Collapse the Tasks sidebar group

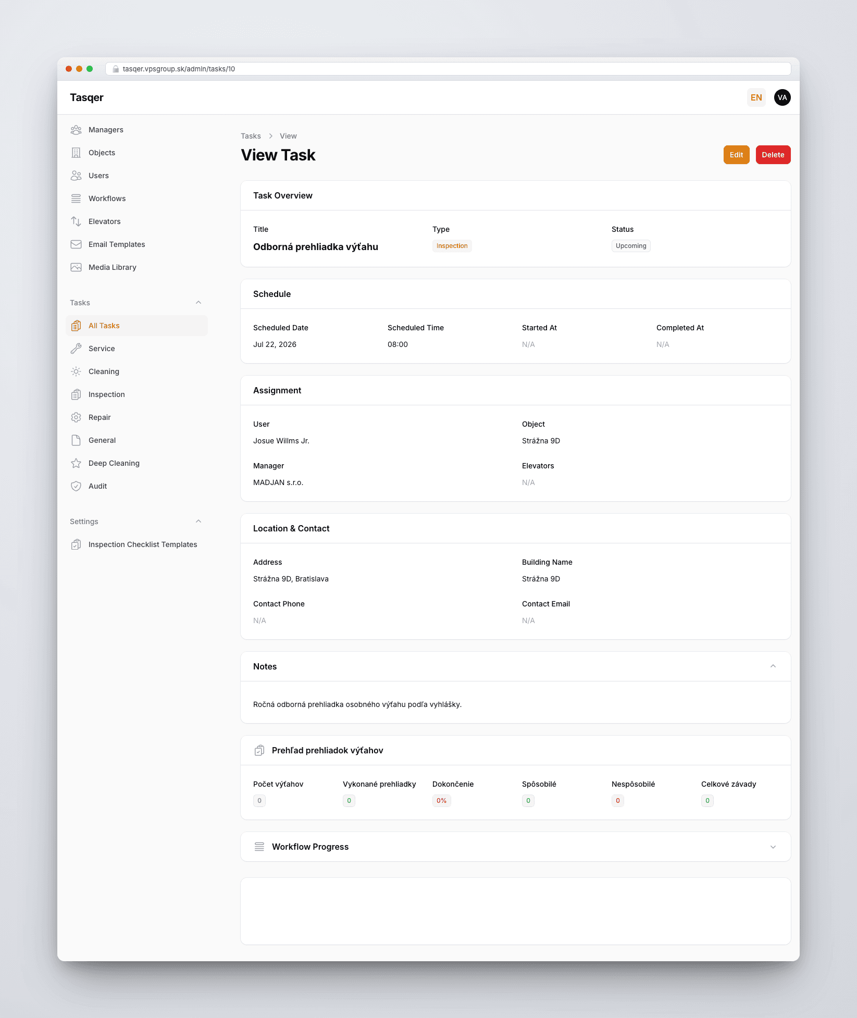pyautogui.click(x=198, y=303)
